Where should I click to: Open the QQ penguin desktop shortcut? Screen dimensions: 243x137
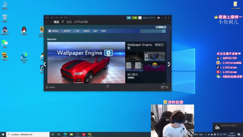pos(24,31)
